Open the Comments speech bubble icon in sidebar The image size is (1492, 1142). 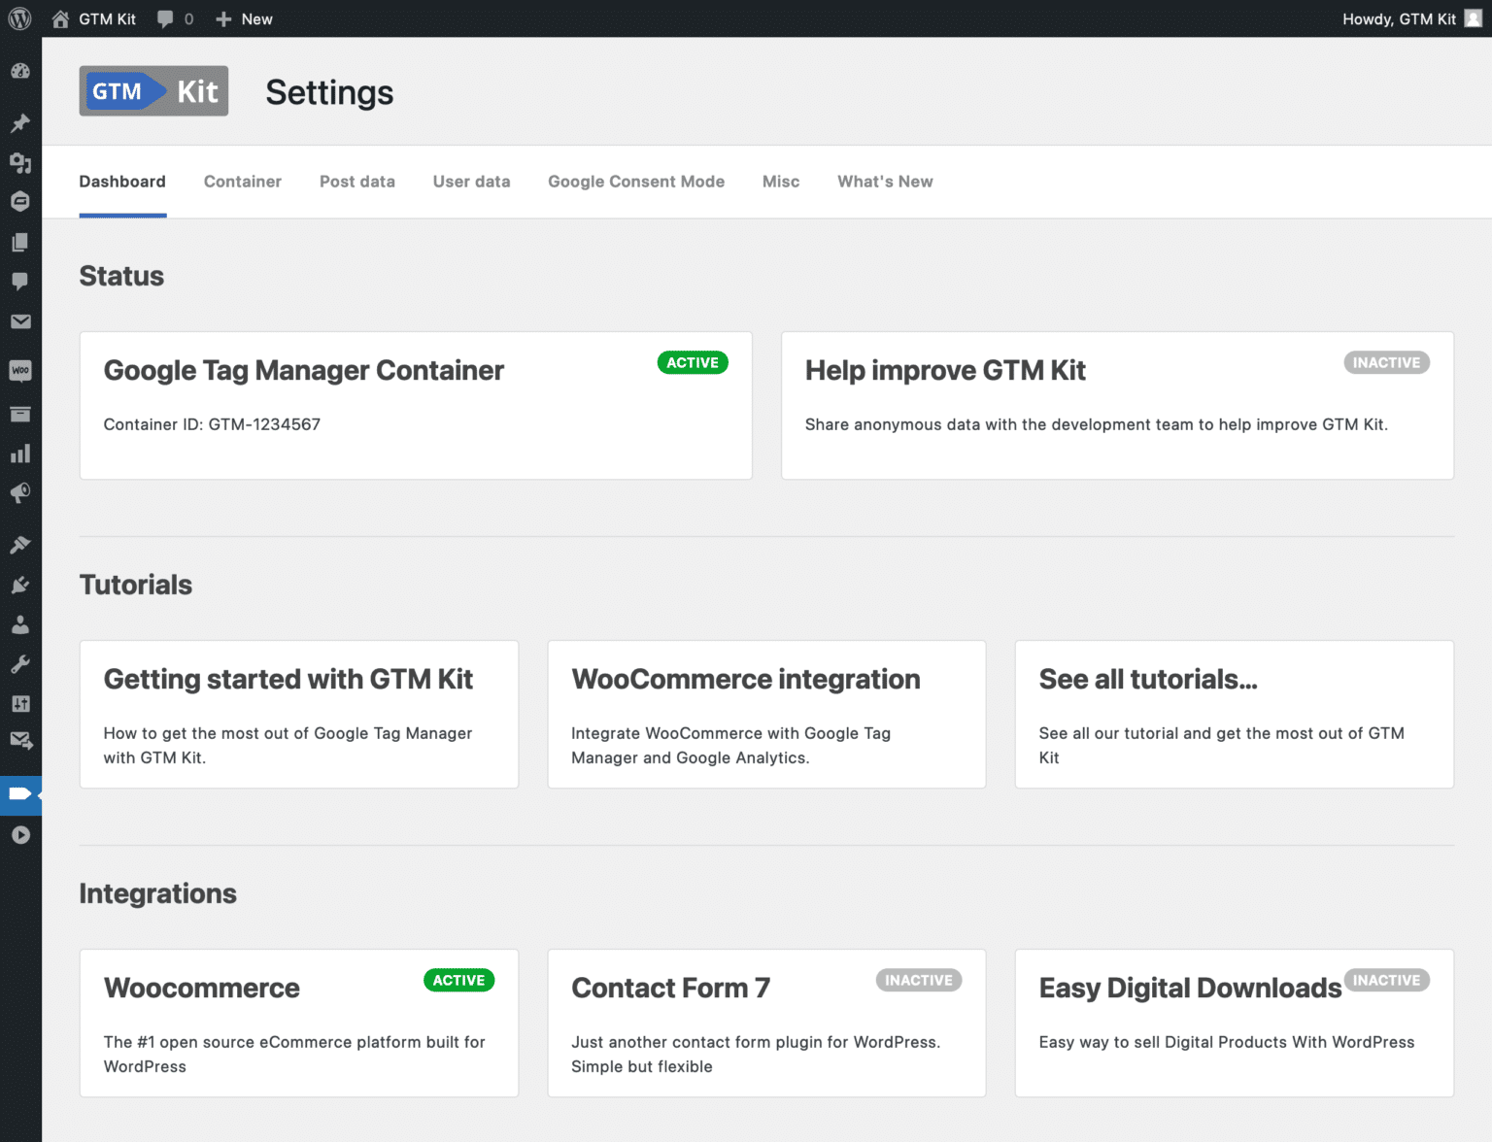(20, 282)
